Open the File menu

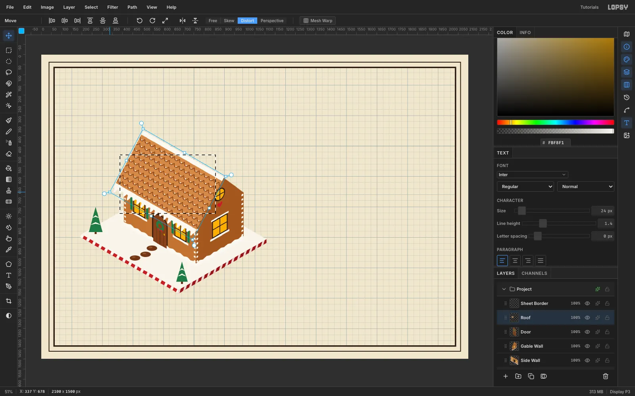tap(10, 7)
